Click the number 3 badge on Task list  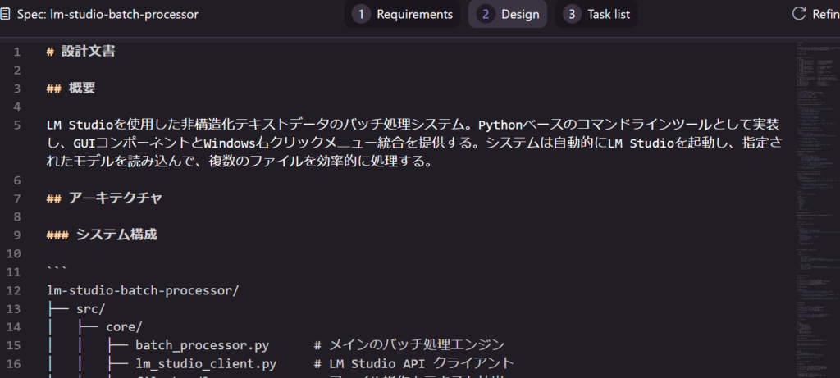[x=572, y=15]
